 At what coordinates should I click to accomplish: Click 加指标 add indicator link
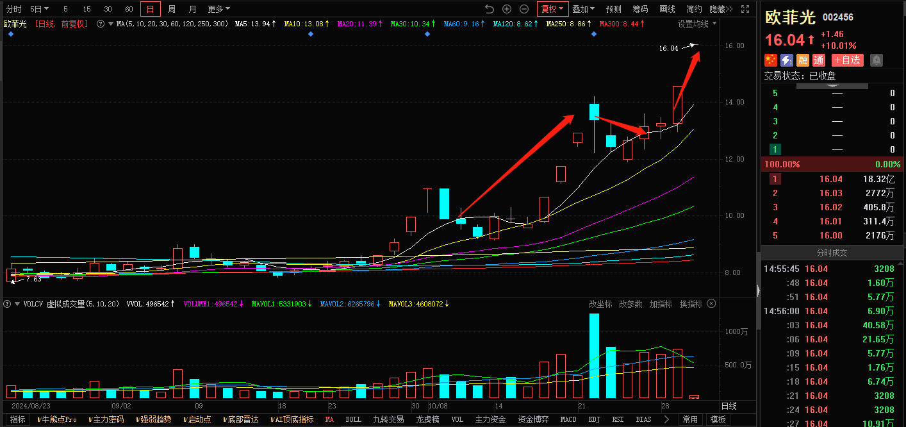(x=661, y=304)
